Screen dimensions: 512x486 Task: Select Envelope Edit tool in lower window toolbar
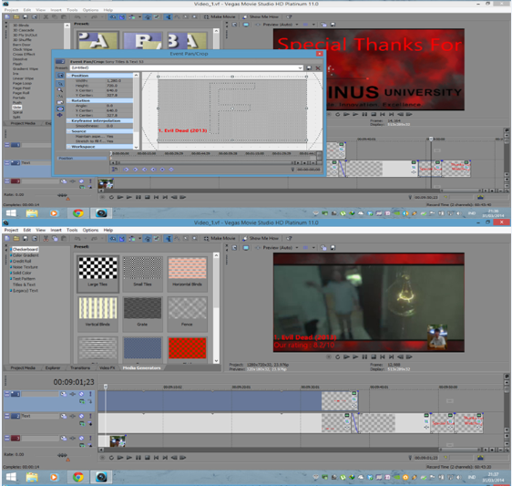coord(177,239)
